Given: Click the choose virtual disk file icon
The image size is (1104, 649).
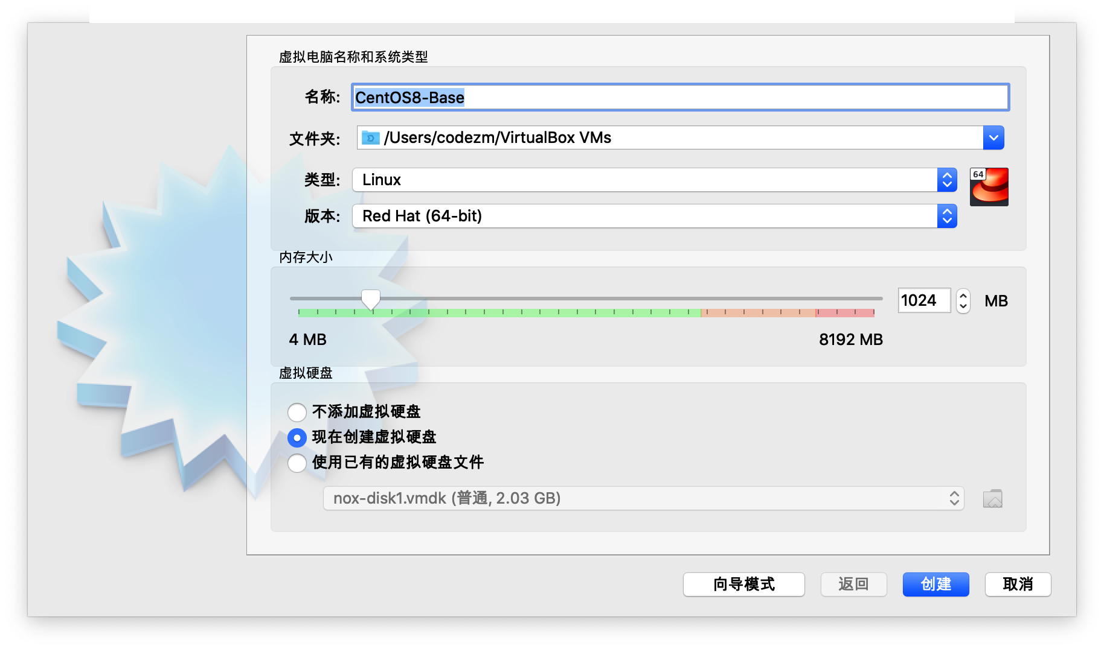Looking at the screenshot, I should point(992,499).
